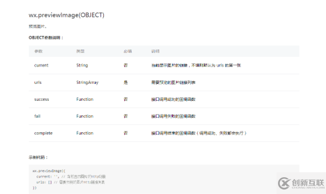Click the "wx.previewImage({" code line
The width and height of the screenshot is (326, 194).
click(49, 171)
